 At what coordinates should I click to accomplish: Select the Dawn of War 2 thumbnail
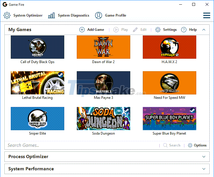pyautogui.click(x=104, y=47)
